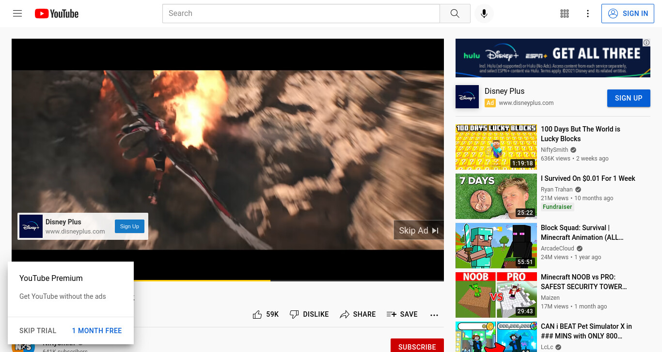Open www.disneyplus.com sidebar ad link
Viewport: 662px width, 352px height.
(526, 103)
